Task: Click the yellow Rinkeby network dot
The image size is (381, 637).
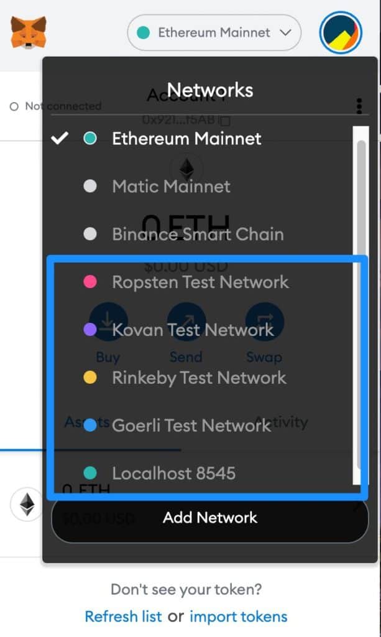Action: 90,378
